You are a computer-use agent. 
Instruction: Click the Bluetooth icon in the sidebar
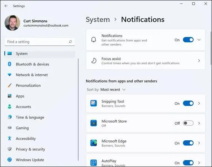[10, 64]
